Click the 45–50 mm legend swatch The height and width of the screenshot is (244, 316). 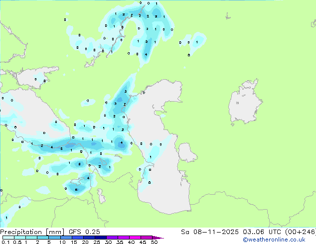pos(147,238)
